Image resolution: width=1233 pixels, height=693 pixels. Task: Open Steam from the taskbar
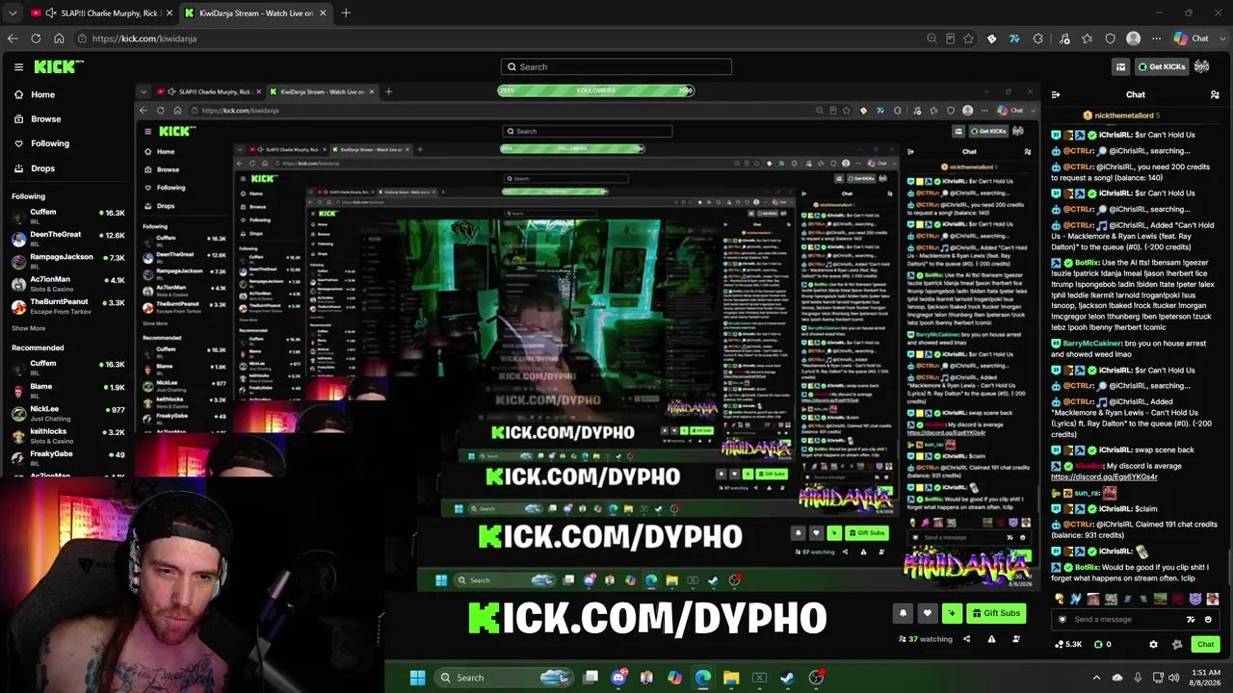[x=787, y=678]
